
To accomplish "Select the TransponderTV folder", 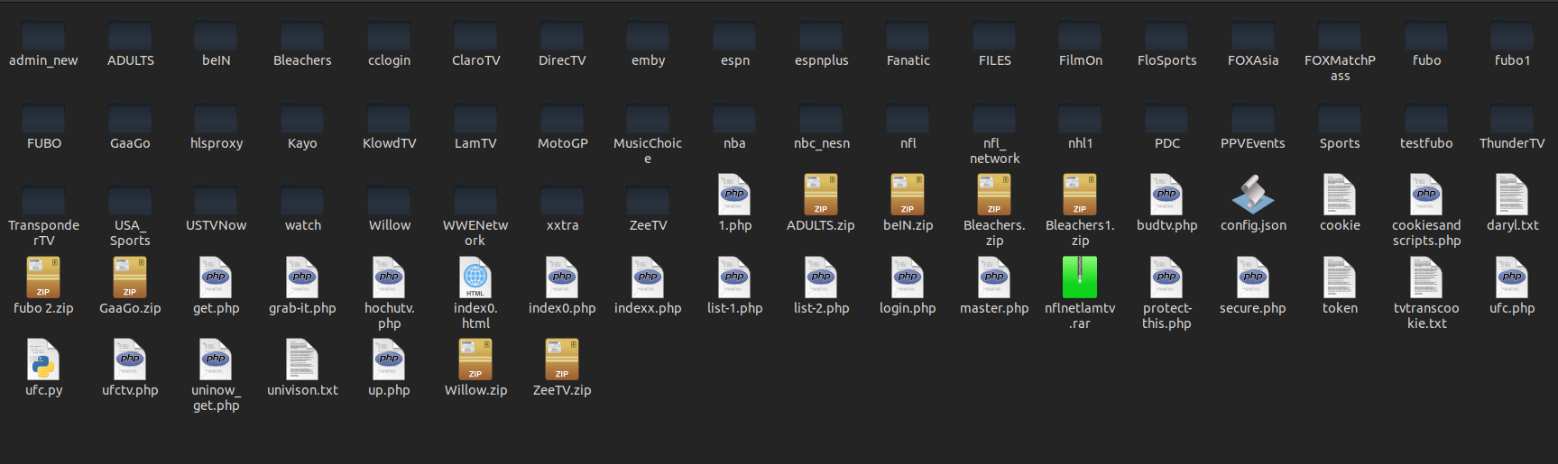I will 43,200.
